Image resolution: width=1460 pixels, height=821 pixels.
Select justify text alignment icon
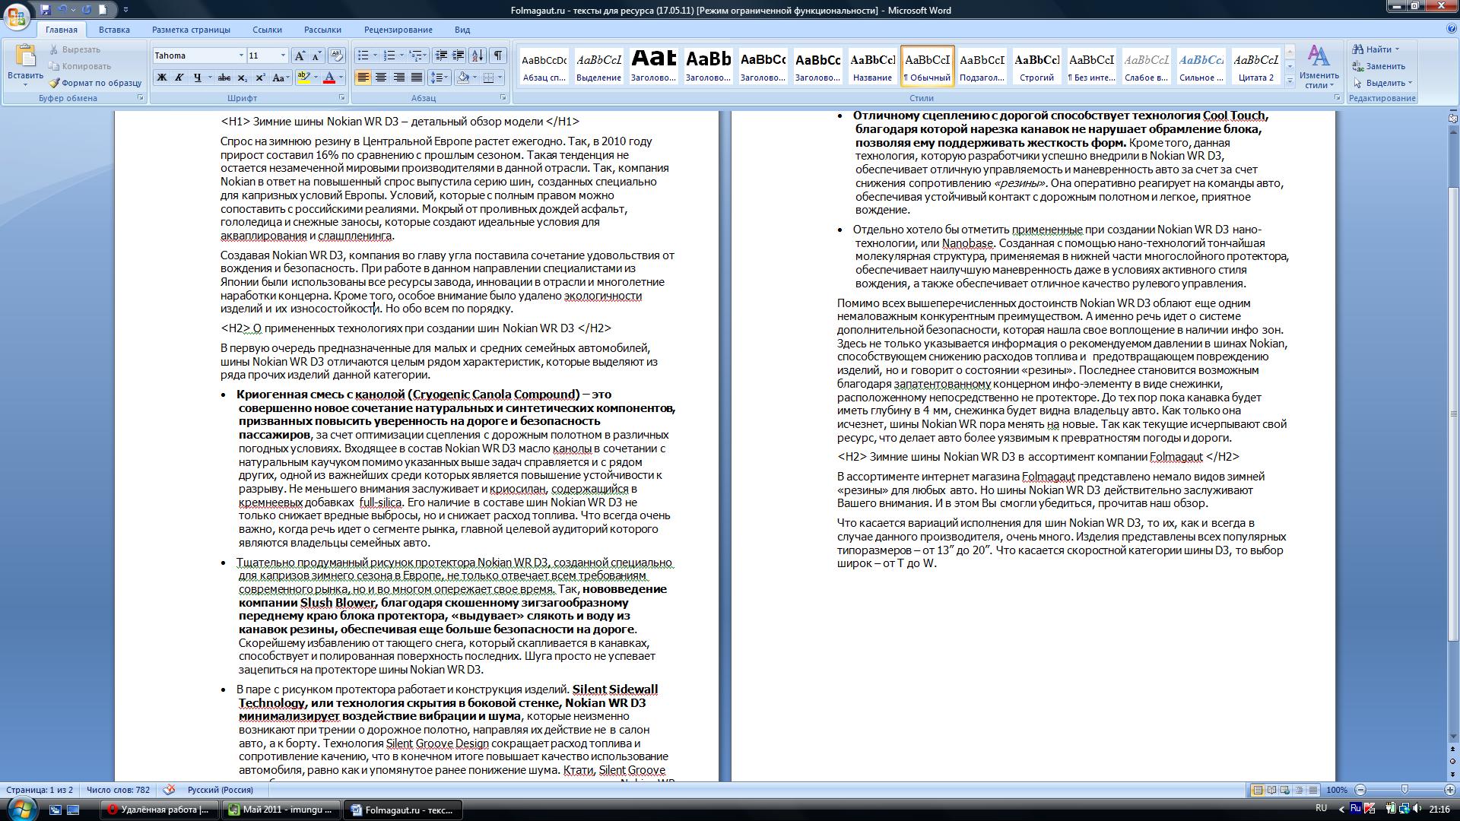point(417,78)
